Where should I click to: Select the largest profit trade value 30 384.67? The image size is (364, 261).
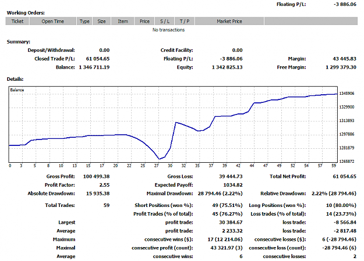(231, 222)
